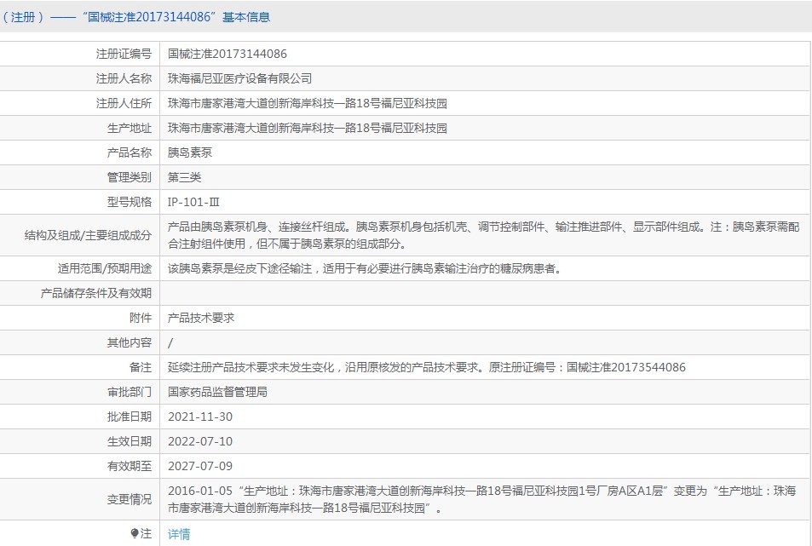Click the 管理类别 value 第三类
The image size is (812, 546).
point(184,177)
